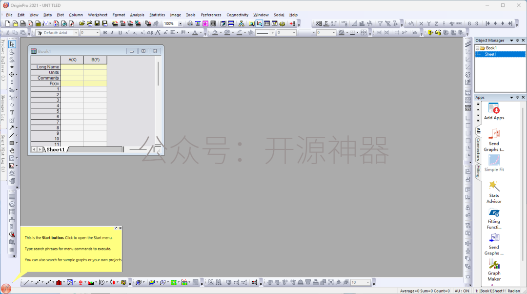Screen dimensions: 527x294
Task: Insert Greek symbols
Action: [150, 33]
